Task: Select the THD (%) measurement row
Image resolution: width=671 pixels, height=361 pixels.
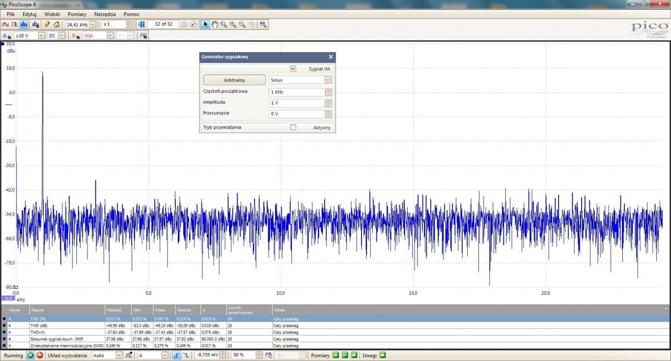Action: pos(335,319)
